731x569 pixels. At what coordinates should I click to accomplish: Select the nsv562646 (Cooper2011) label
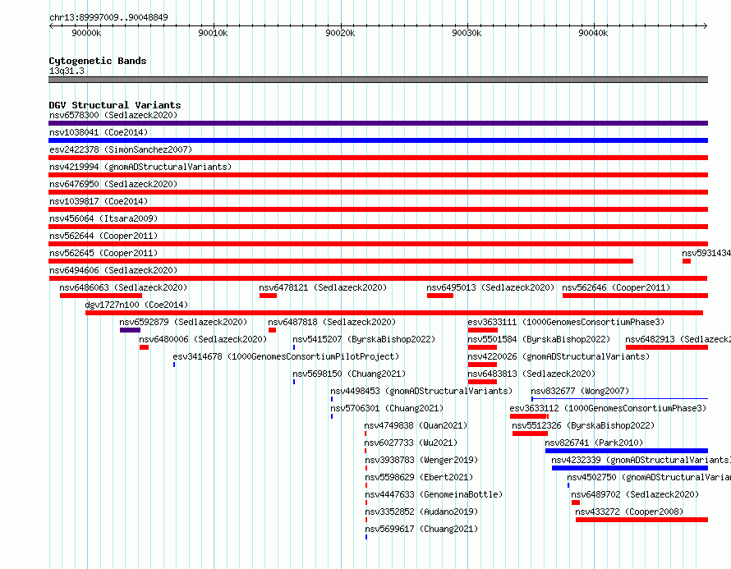616,287
